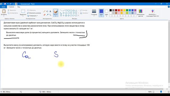Open Изменение цветов color editor
This screenshot has width=170, height=96.
click(141, 13)
